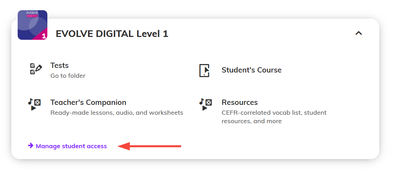This screenshot has width=393, height=170.
Task: Click the 'Go to folder' text
Action: [68, 76]
